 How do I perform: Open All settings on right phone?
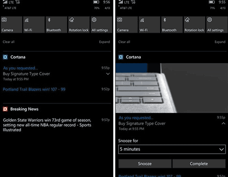click(x=217, y=24)
